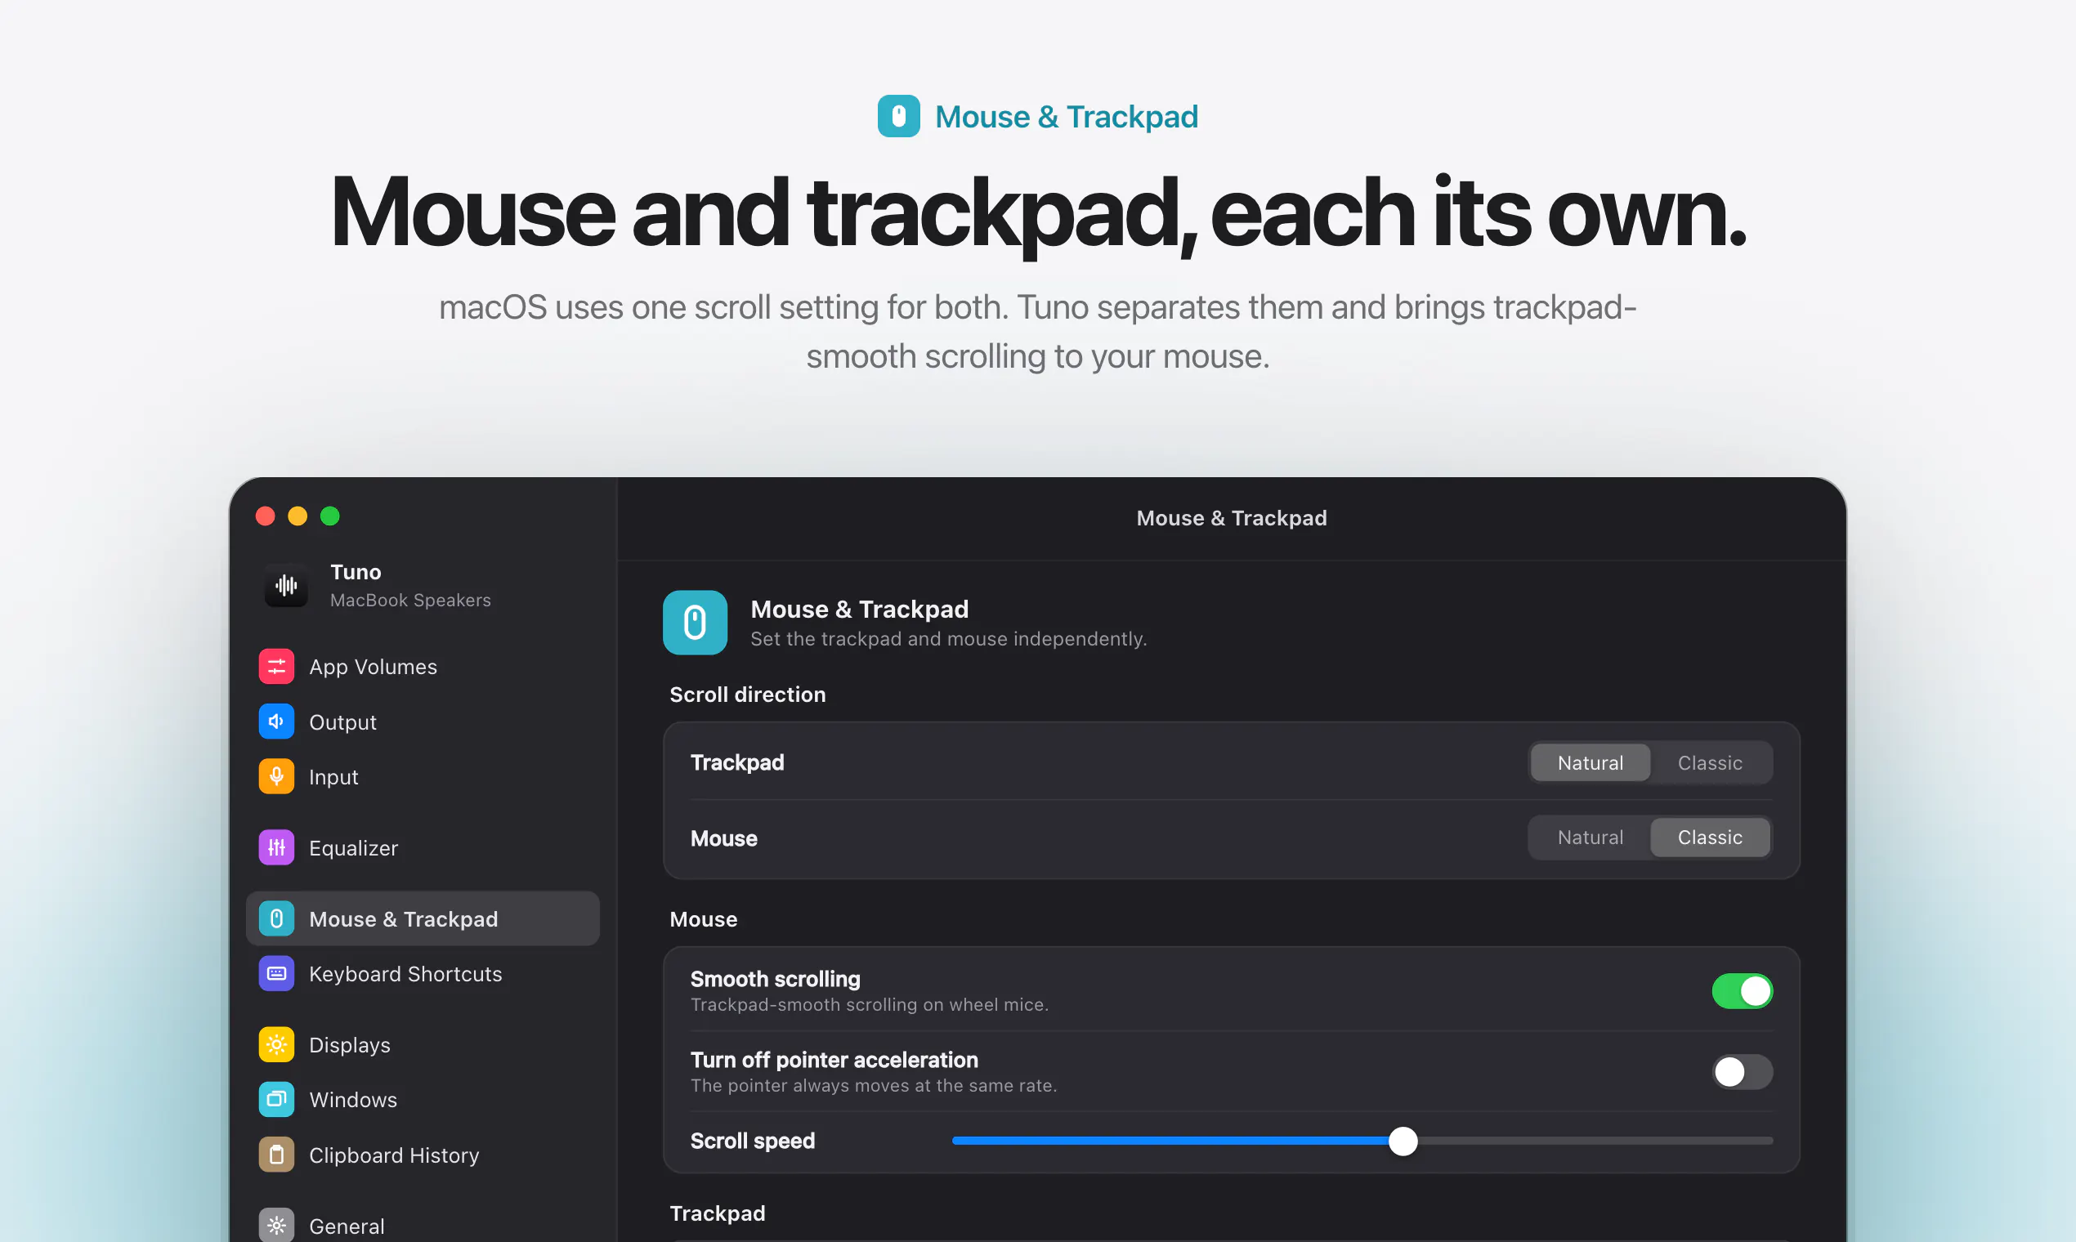The image size is (2076, 1242).
Task: Select Equalizer label in the sidebar
Action: pyautogui.click(x=353, y=848)
